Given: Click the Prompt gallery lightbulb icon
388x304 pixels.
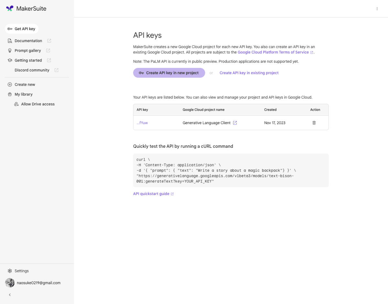Looking at the screenshot, I should coord(10,50).
